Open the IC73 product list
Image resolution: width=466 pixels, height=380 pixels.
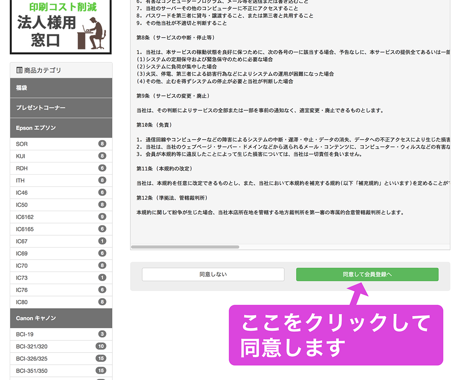(x=22, y=278)
